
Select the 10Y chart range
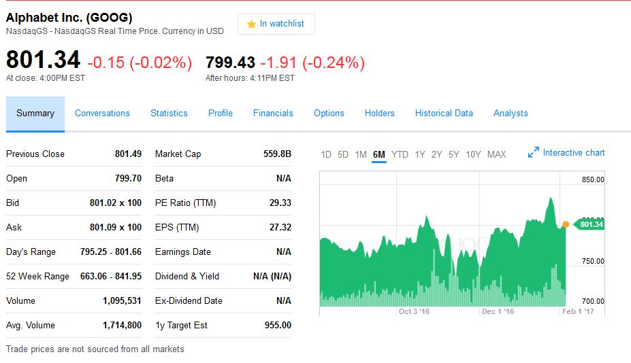[473, 154]
